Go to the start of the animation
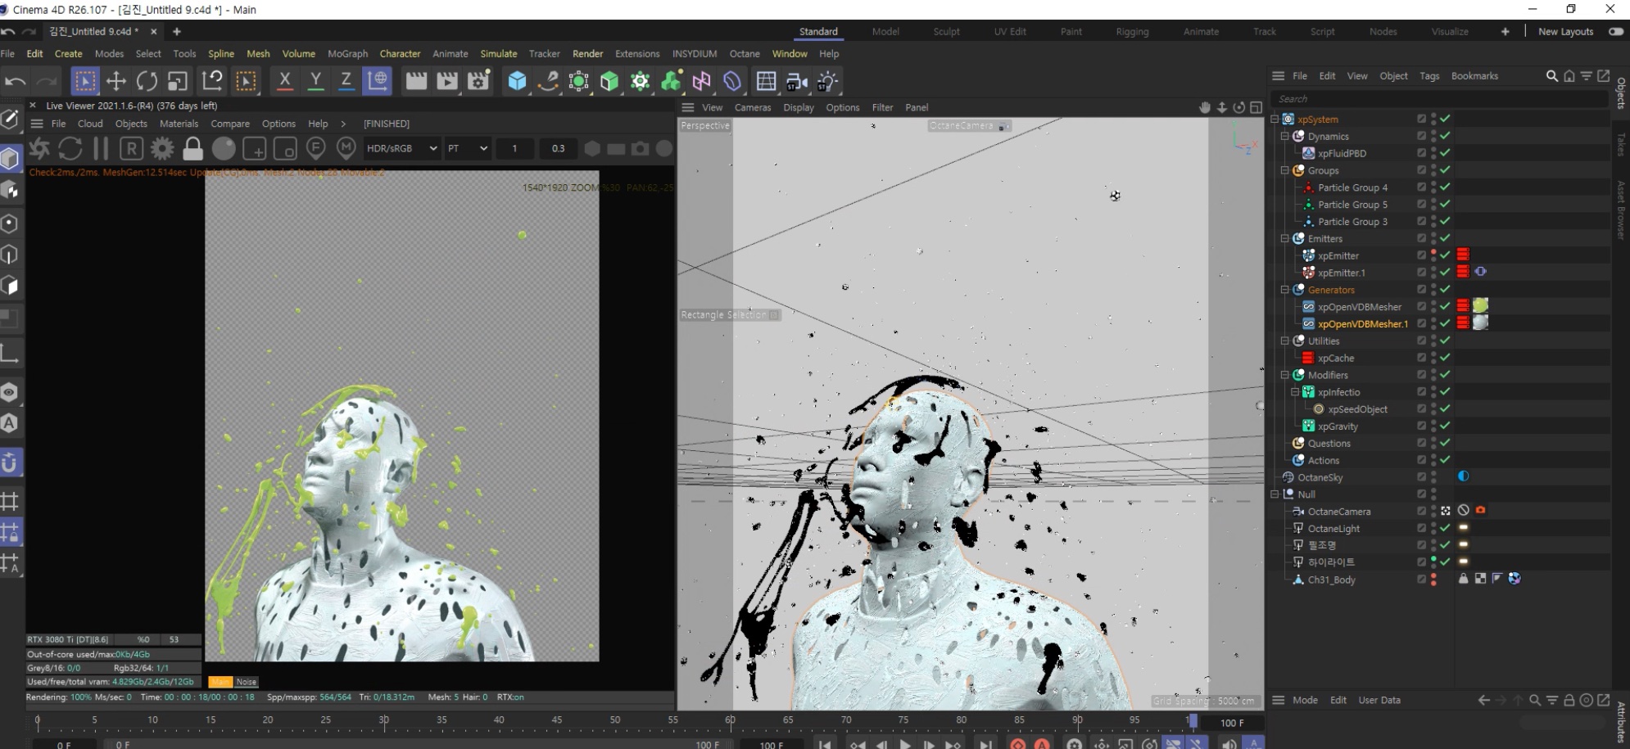This screenshot has width=1630, height=749. [x=825, y=744]
